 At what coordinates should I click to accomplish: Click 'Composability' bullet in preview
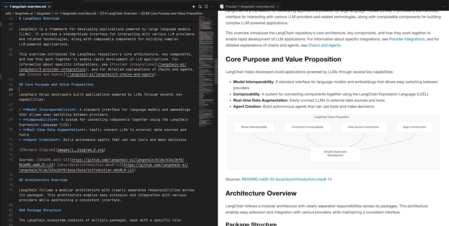click(246, 94)
